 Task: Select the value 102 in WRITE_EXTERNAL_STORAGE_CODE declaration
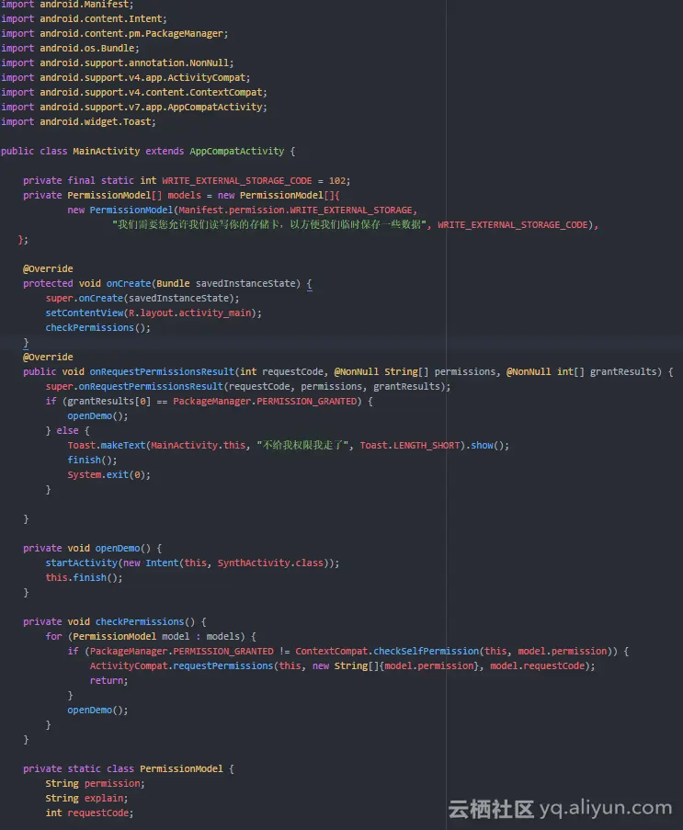pos(336,181)
